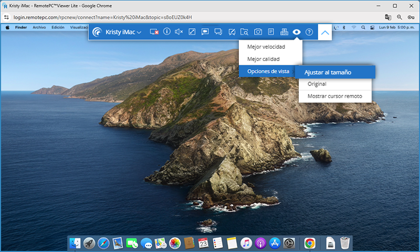Click the RemotePC logo in toolbar
The height and width of the screenshot is (252, 420).
pos(97,32)
